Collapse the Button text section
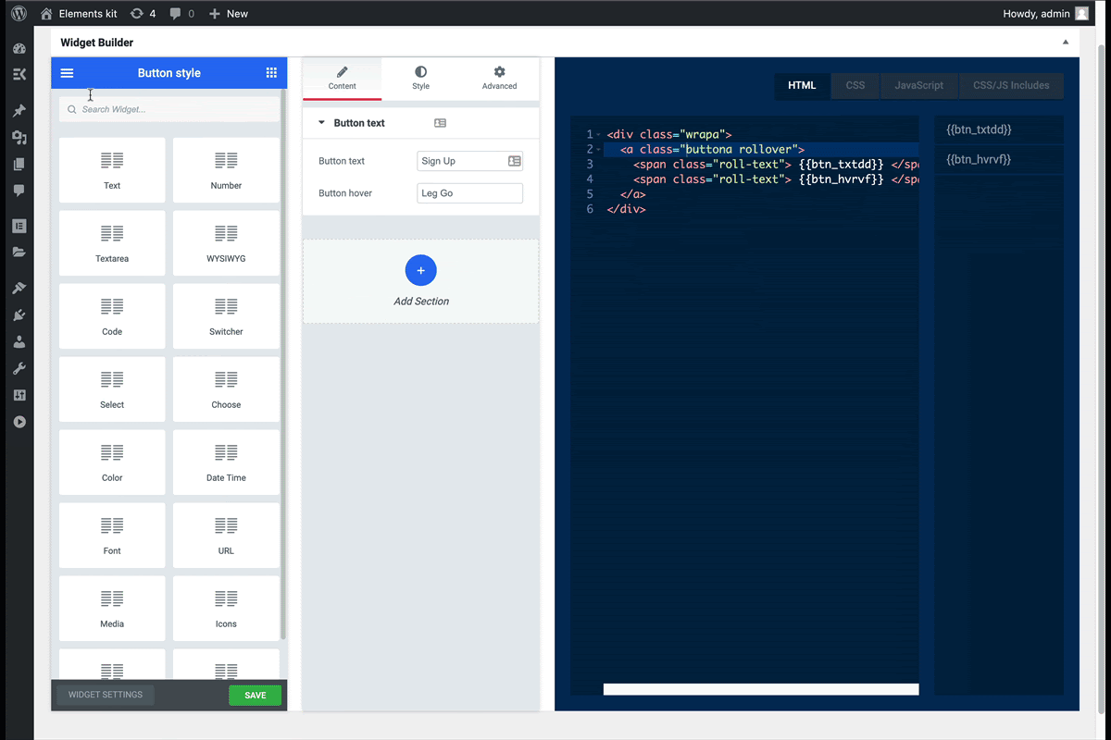This screenshot has width=1111, height=740. [321, 122]
